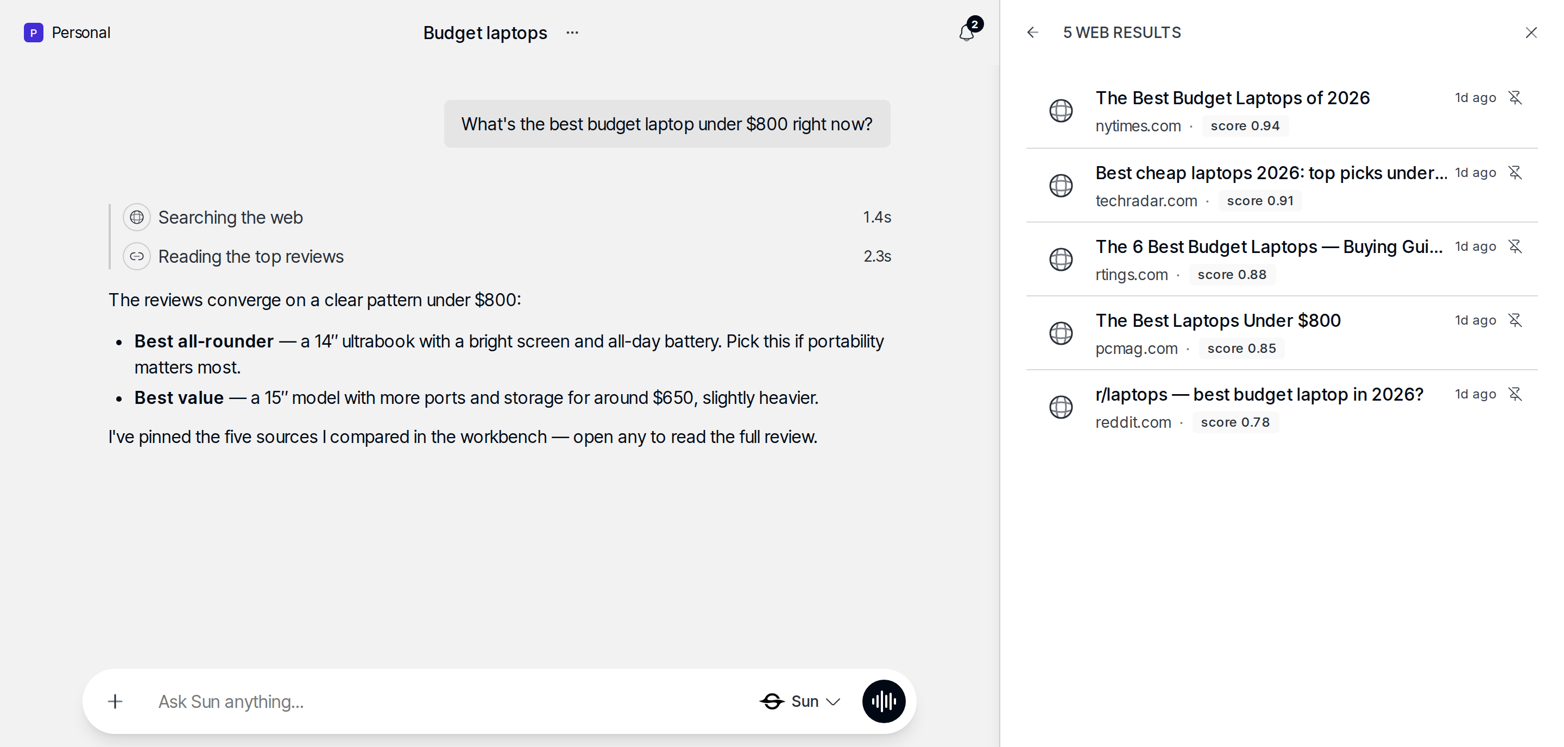Viewport: 1564px width, 747px height.
Task: Click the globe icon for the rtings.com result
Action: click(1061, 259)
